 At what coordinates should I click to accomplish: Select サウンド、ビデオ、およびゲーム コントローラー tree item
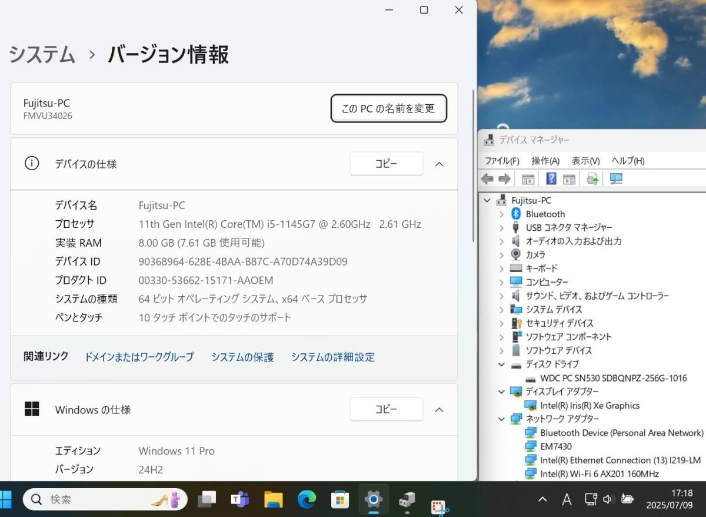597,296
